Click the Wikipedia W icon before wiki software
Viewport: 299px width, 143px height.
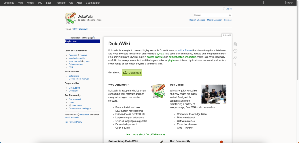click(x=176, y=50)
